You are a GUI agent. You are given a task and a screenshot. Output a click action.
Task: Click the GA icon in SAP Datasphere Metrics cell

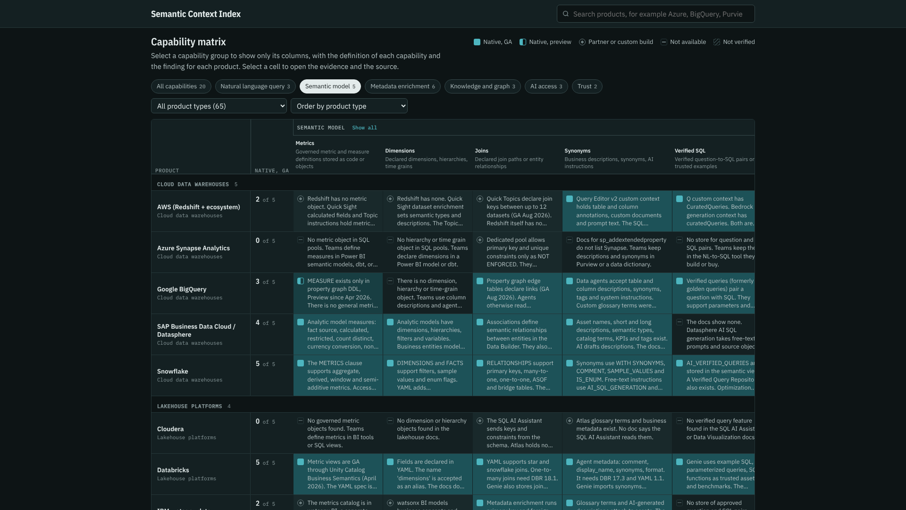click(301, 322)
